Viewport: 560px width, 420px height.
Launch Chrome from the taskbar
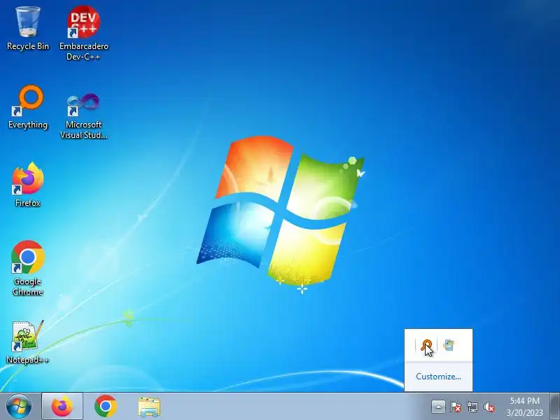(x=106, y=407)
